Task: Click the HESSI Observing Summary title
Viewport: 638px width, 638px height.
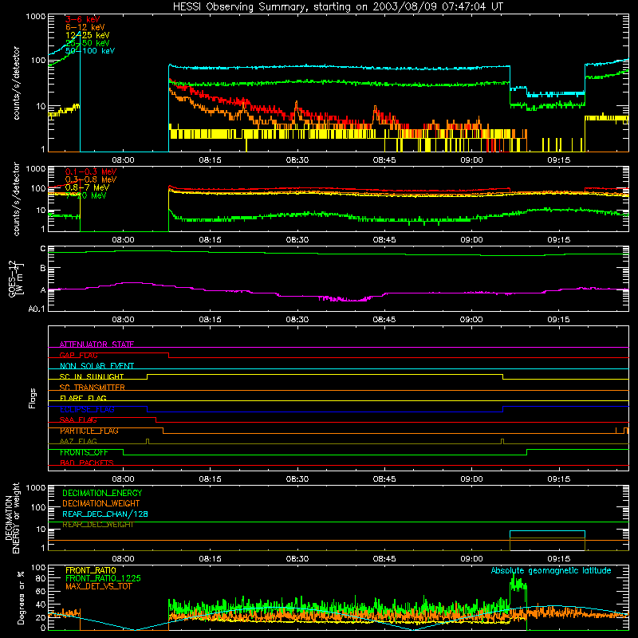Action: tap(337, 7)
